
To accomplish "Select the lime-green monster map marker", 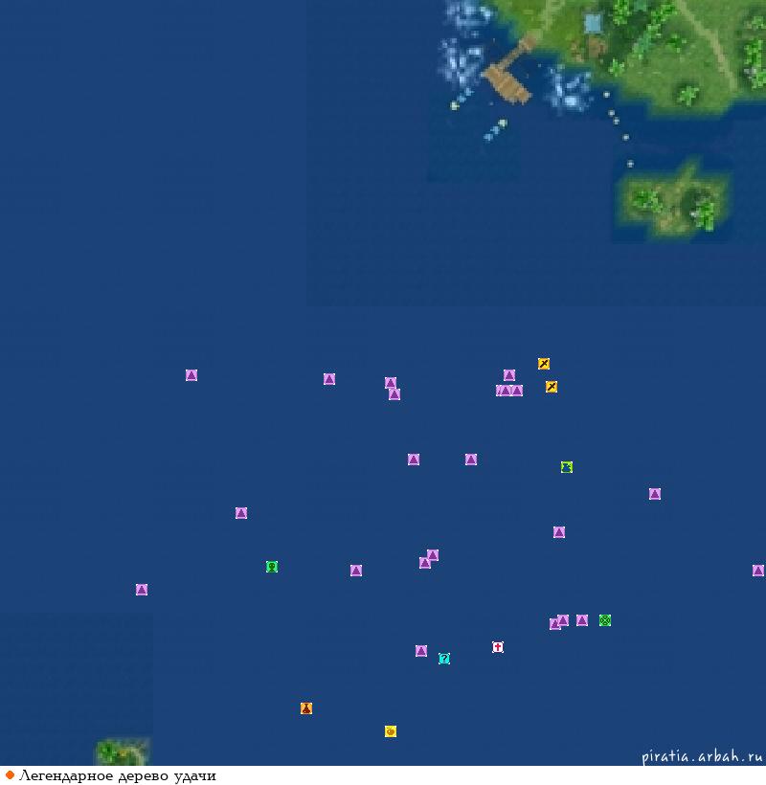I will (x=566, y=467).
